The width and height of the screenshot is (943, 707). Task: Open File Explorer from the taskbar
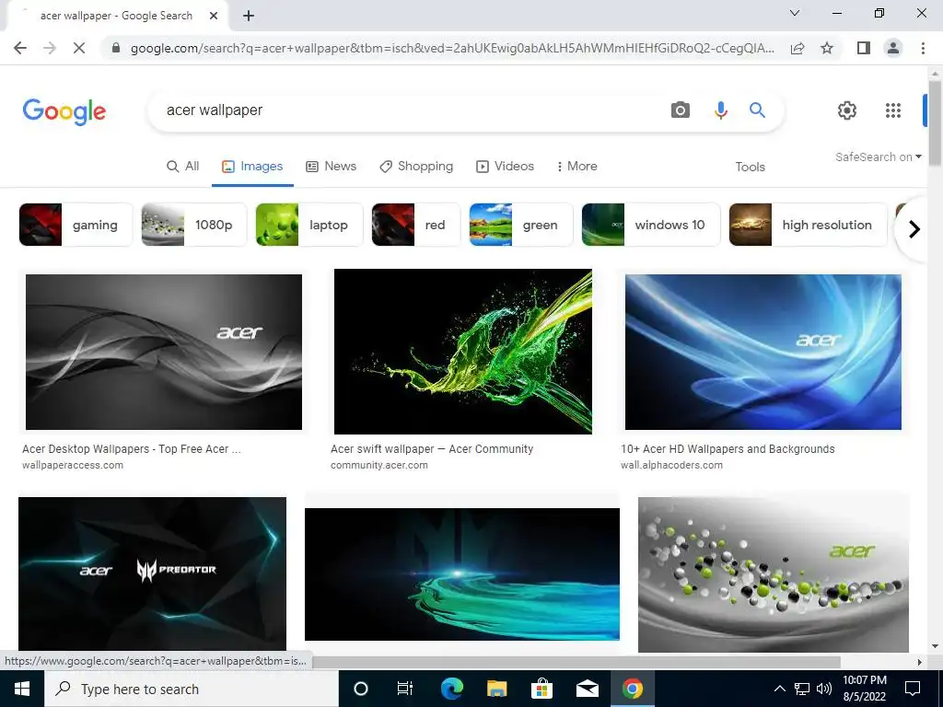496,689
